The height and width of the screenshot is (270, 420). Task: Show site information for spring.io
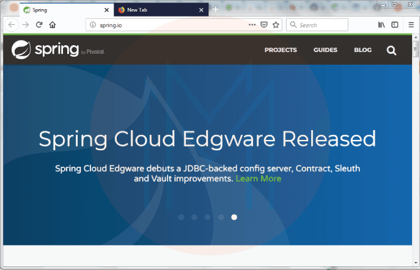coord(93,25)
